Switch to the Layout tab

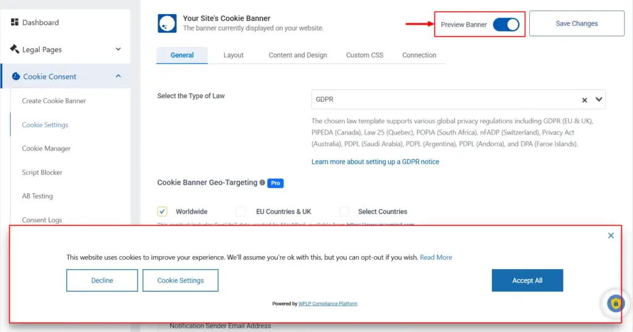click(234, 55)
